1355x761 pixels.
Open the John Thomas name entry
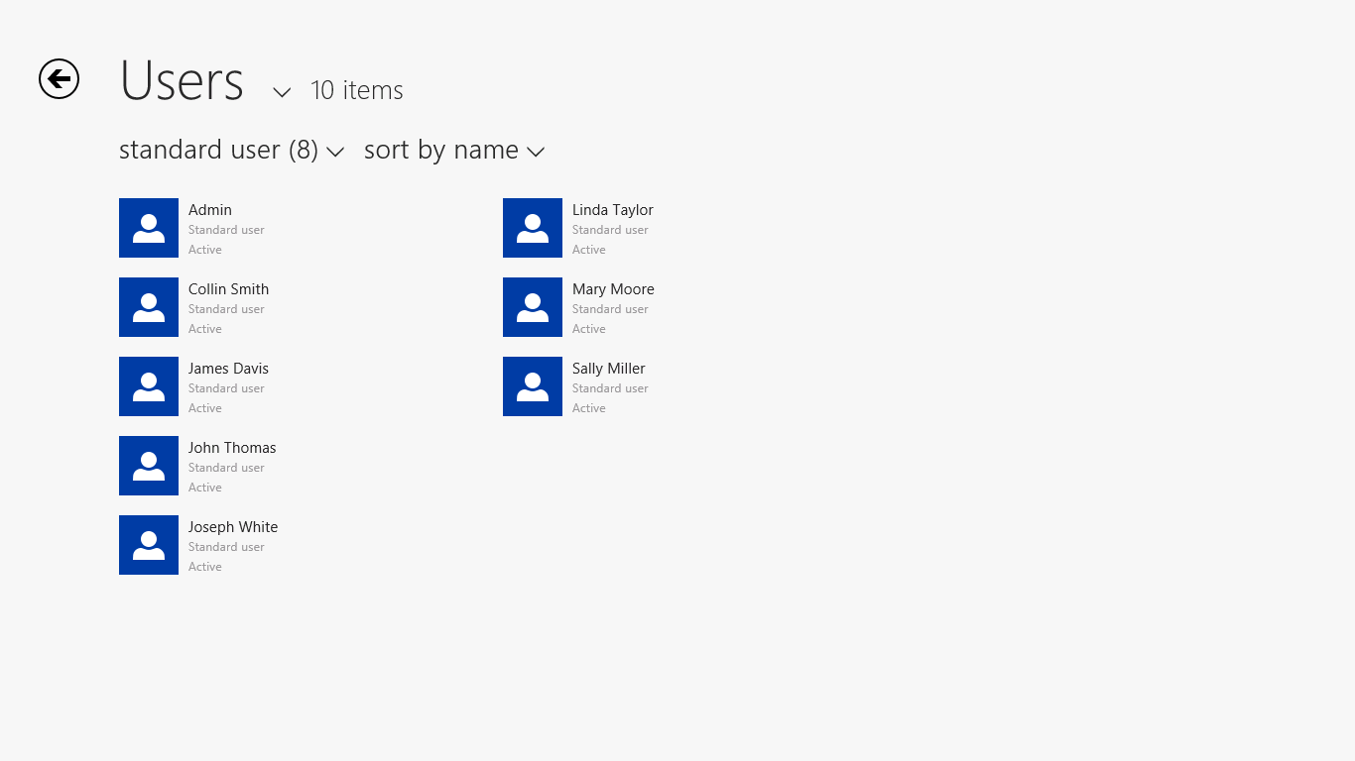point(232,448)
